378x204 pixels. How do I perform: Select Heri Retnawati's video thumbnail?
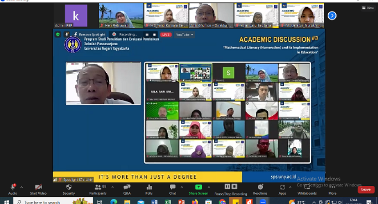pyautogui.click(x=121, y=16)
